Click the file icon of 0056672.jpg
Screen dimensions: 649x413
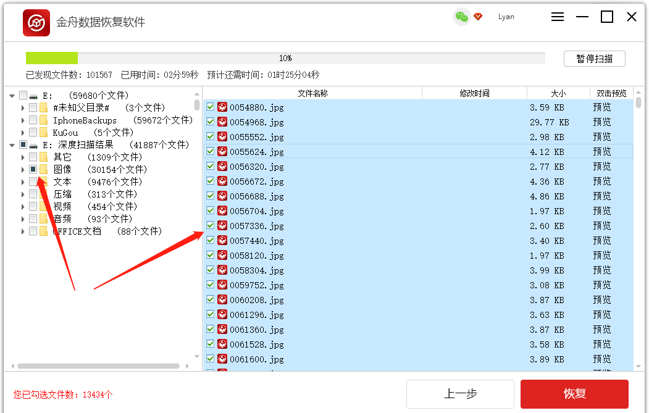pos(223,181)
